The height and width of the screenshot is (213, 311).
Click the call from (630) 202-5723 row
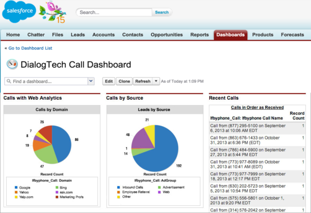257,189
